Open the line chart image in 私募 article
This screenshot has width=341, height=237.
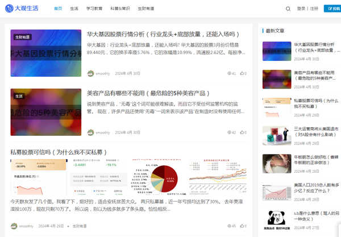(218, 177)
